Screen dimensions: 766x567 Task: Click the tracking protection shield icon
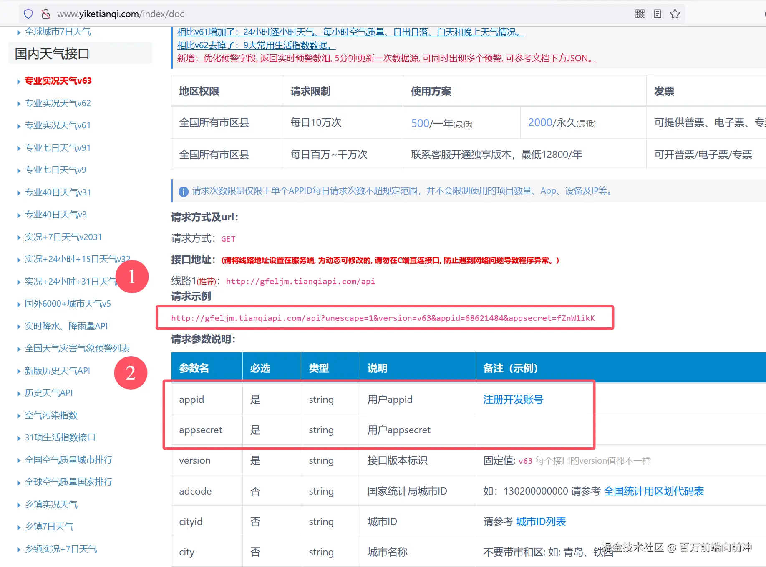(28, 13)
